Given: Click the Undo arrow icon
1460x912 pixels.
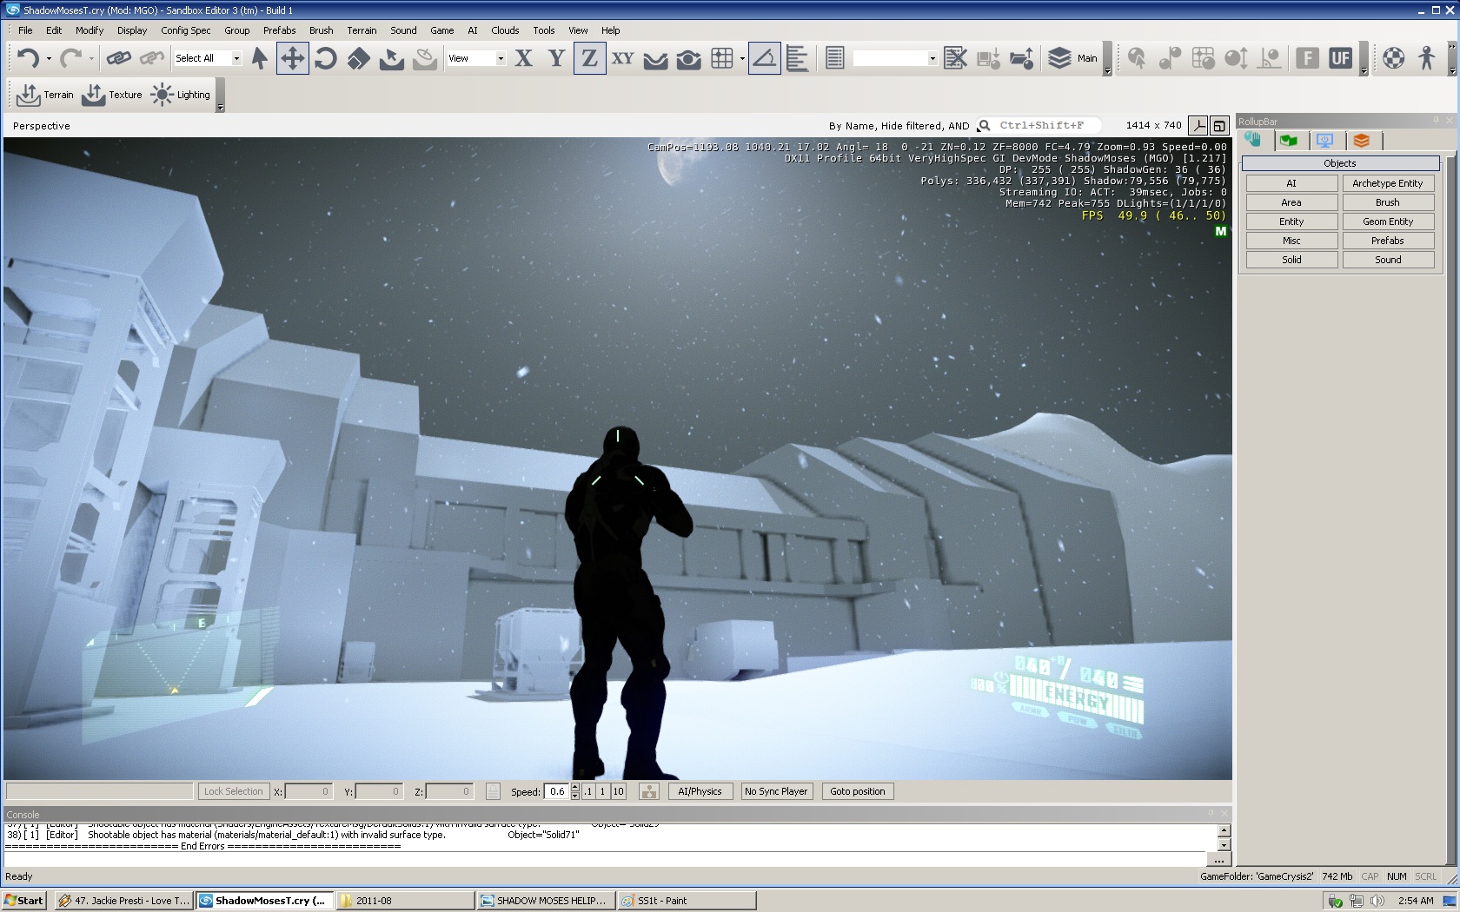Looking at the screenshot, I should coord(28,58).
